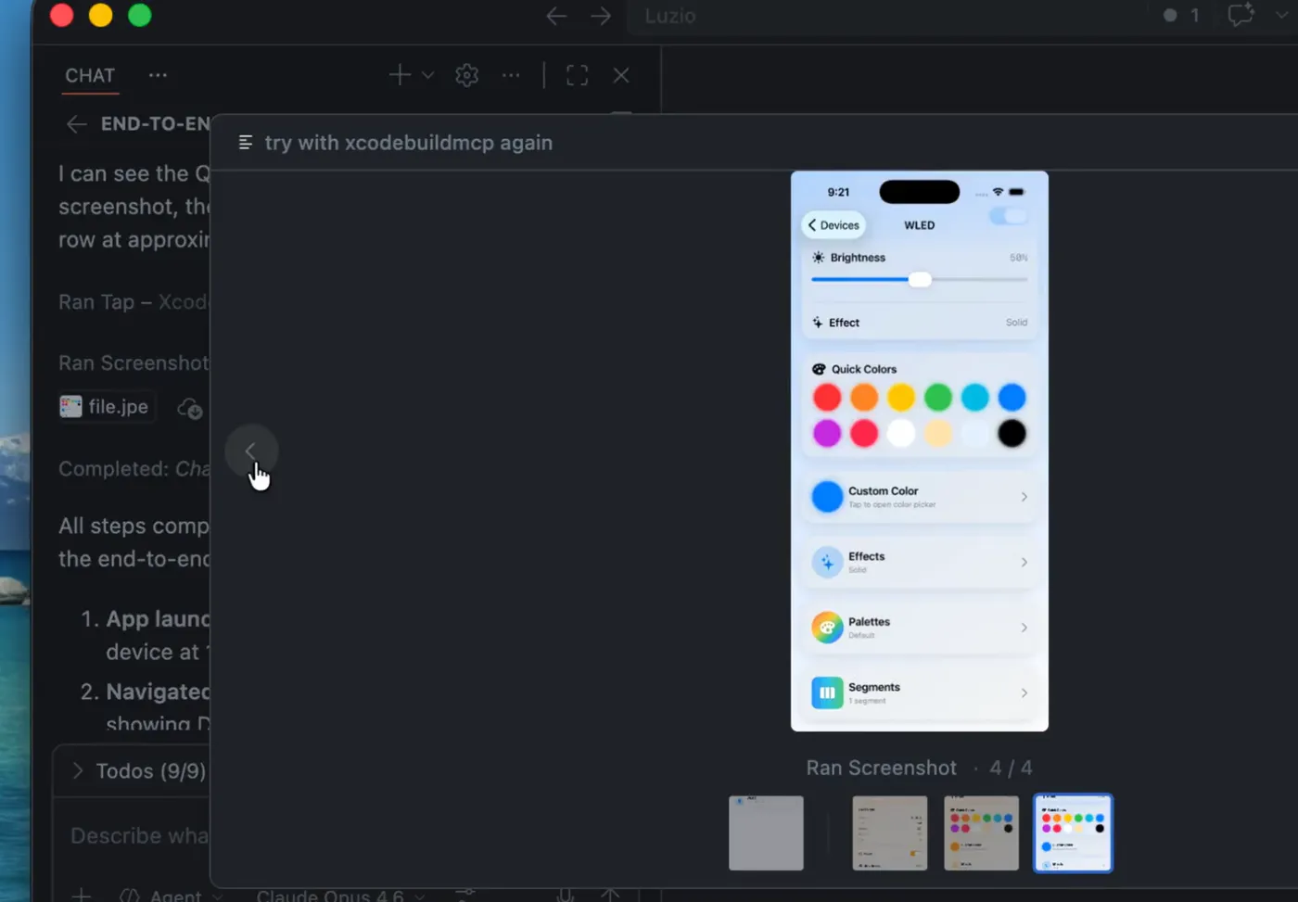Pick the black Quick Colors swatch
Image resolution: width=1298 pixels, height=902 pixels.
pyautogui.click(x=1012, y=433)
